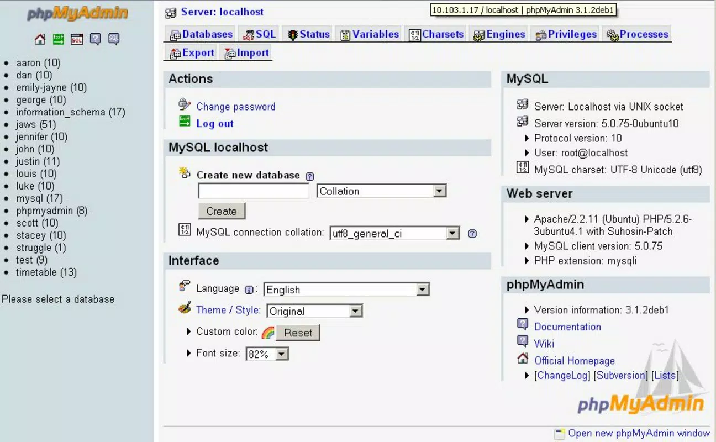Click the language icon beside Language label

185,286
